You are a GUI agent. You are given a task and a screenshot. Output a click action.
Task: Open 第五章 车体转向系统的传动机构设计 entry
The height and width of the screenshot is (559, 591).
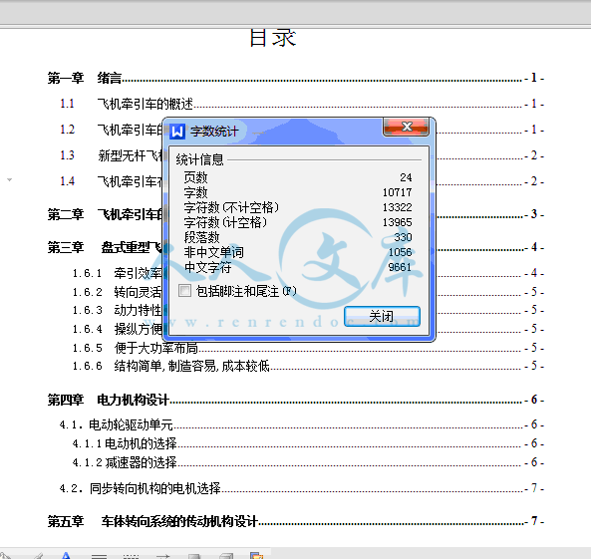click(295, 521)
